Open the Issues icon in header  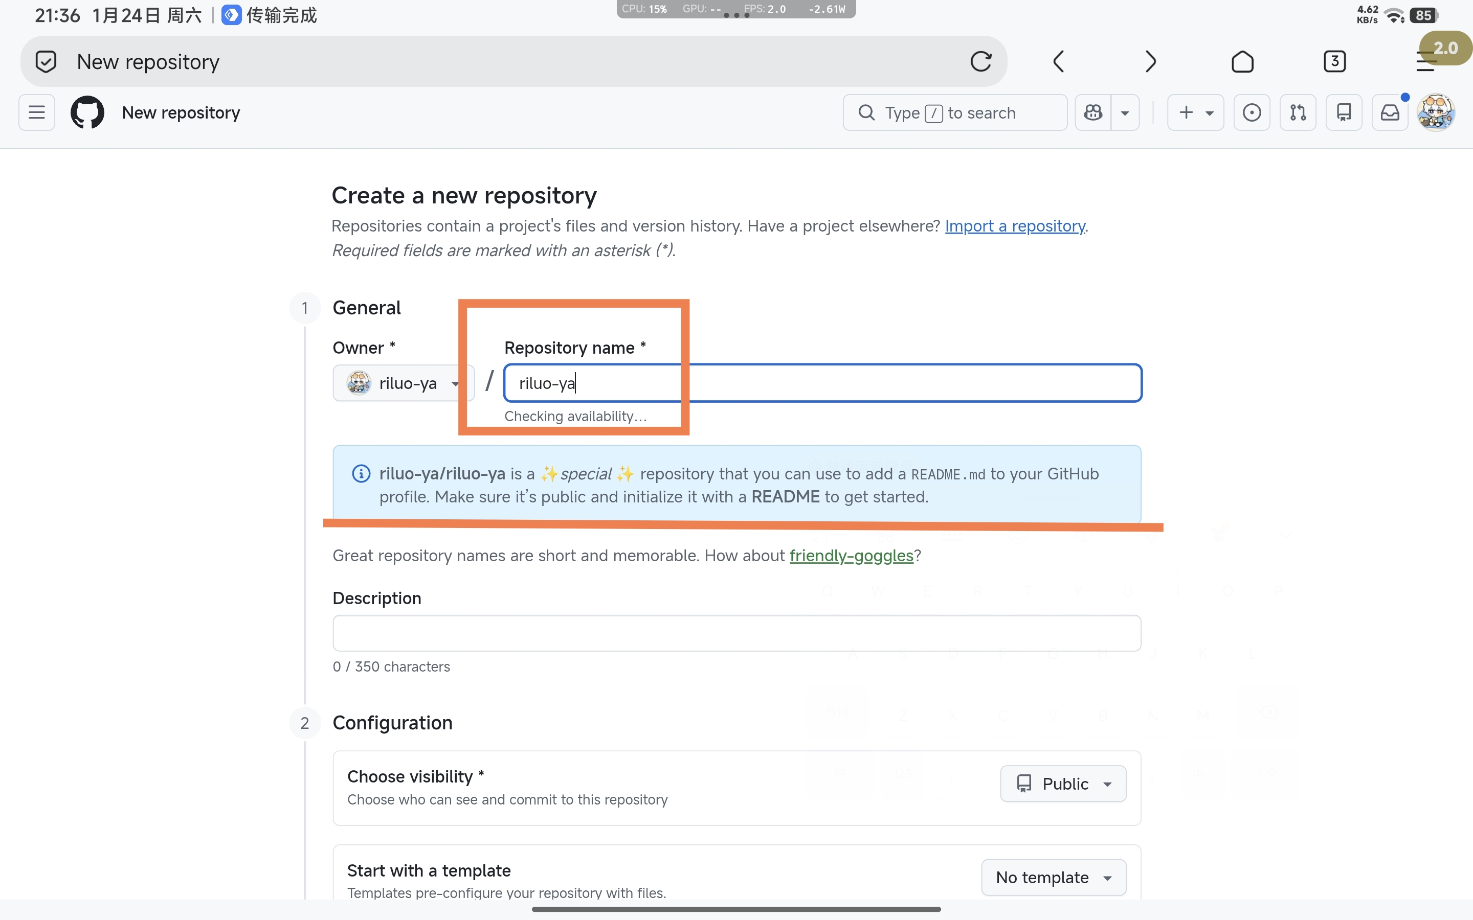click(x=1252, y=112)
